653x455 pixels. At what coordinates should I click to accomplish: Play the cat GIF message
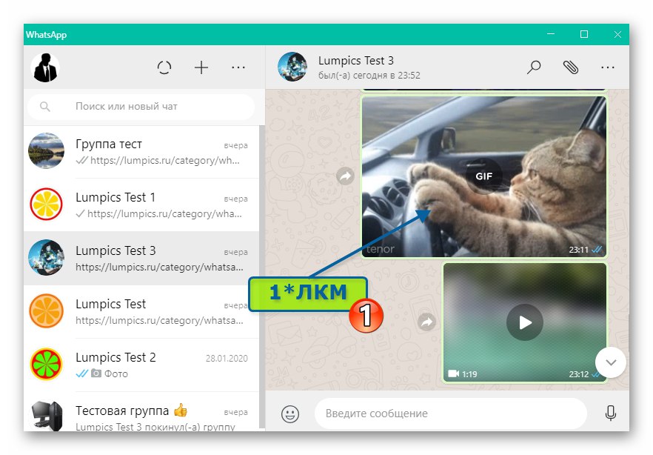483,176
